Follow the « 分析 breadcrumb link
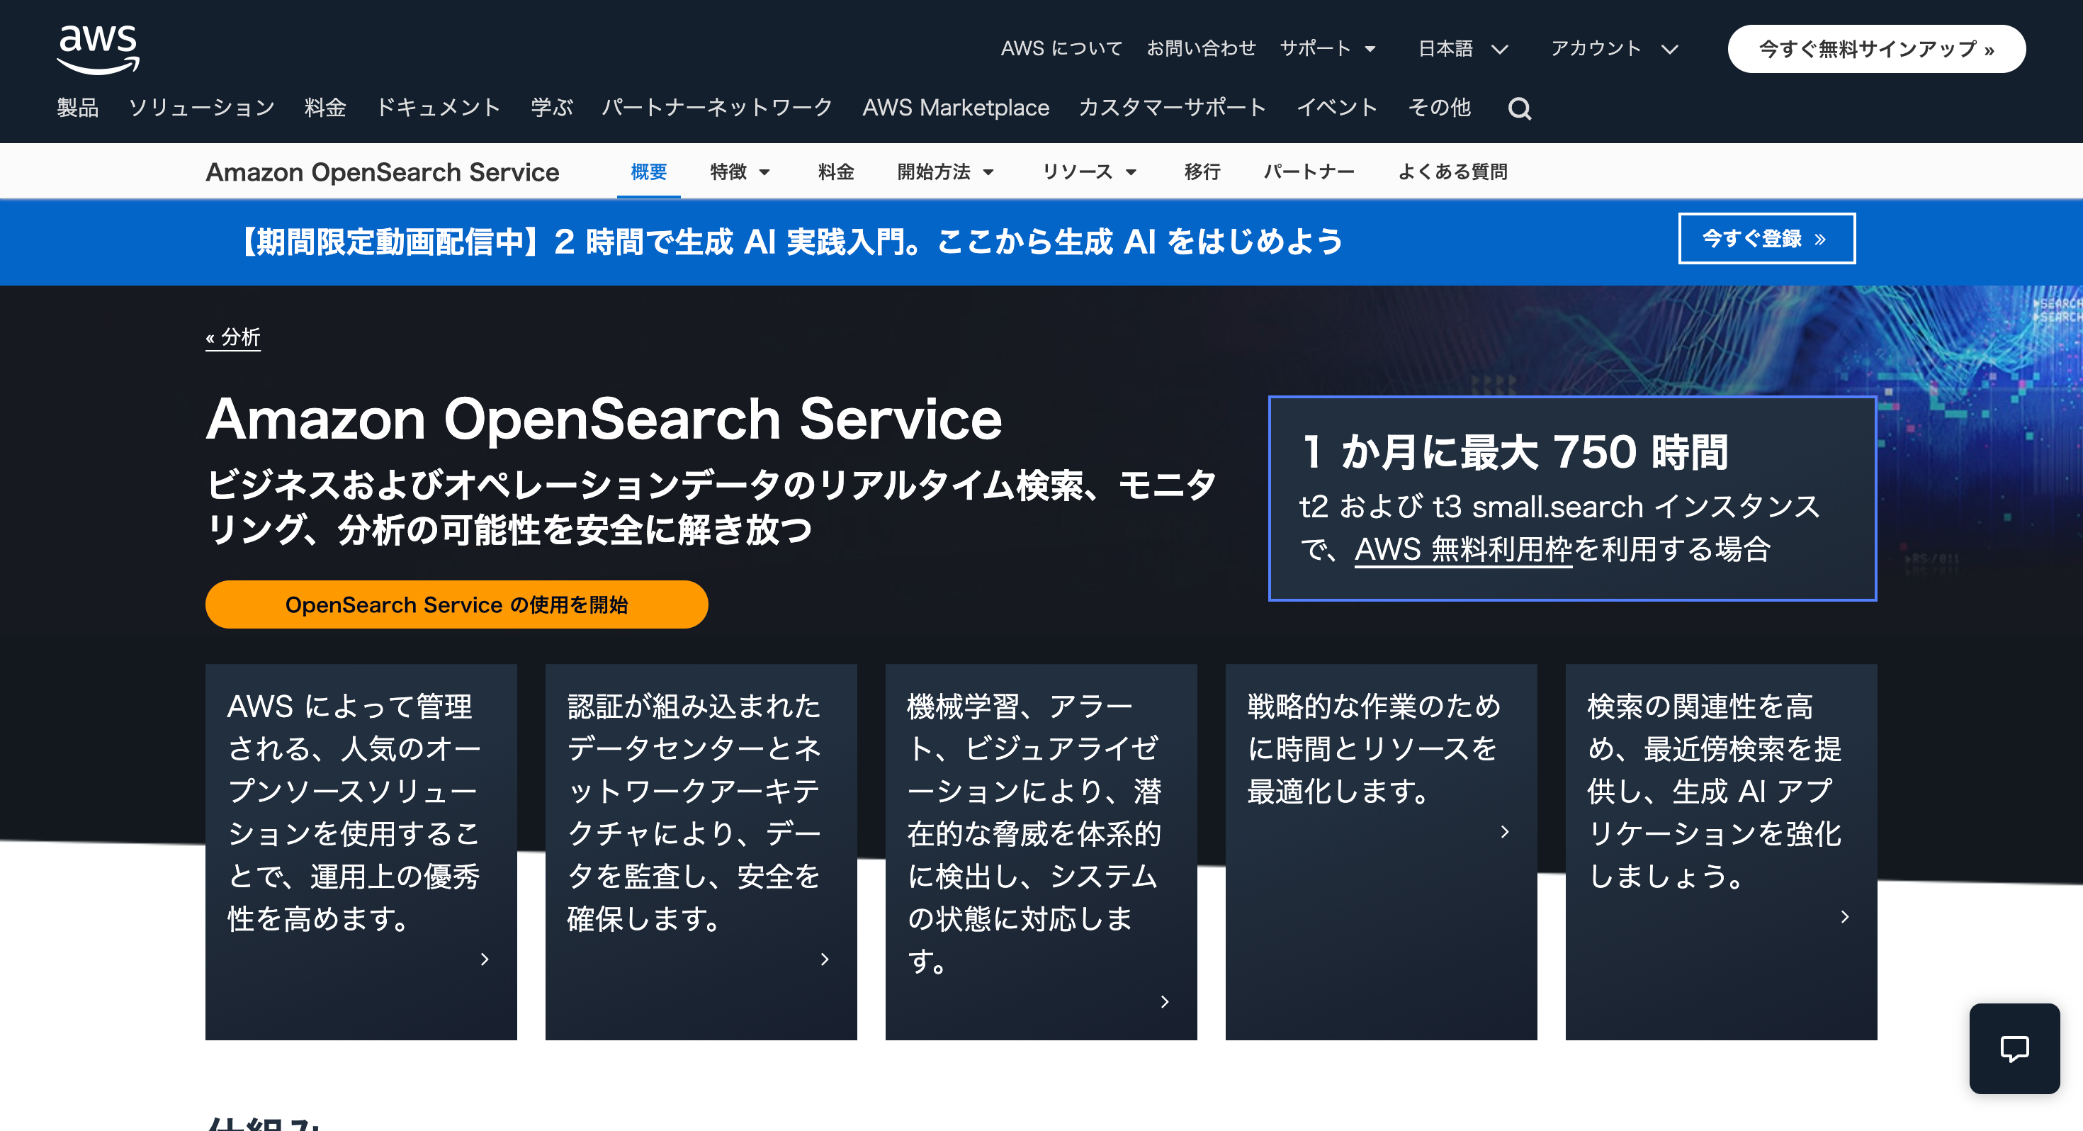2083x1131 pixels. point(233,337)
